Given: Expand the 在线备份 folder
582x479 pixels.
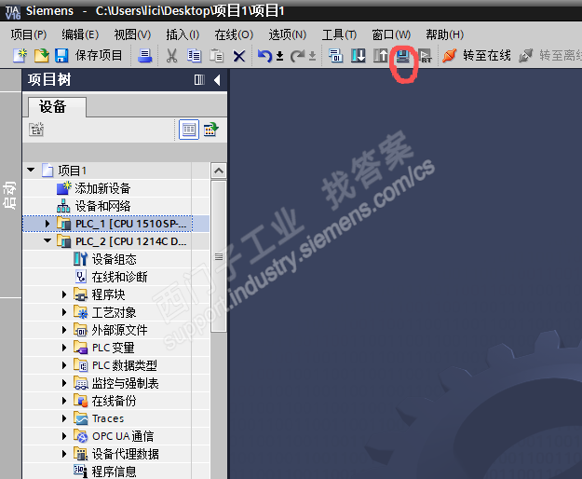Looking at the screenshot, I should coord(64,401).
